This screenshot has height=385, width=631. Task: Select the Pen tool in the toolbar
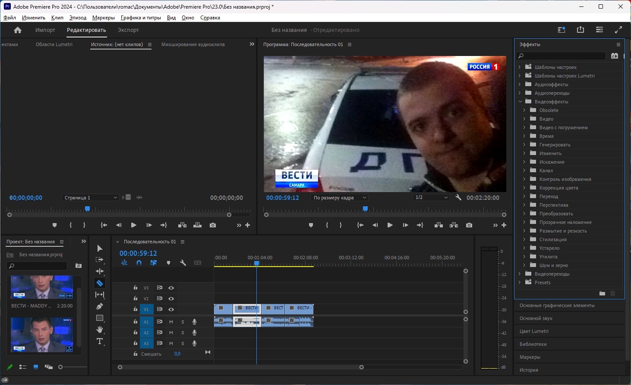pyautogui.click(x=100, y=306)
